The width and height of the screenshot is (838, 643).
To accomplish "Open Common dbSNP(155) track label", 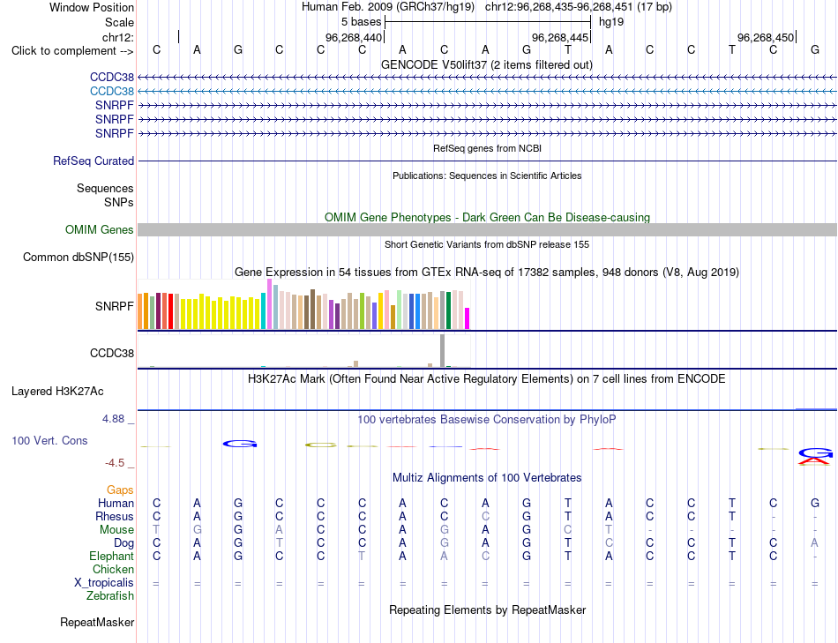I will point(79,257).
